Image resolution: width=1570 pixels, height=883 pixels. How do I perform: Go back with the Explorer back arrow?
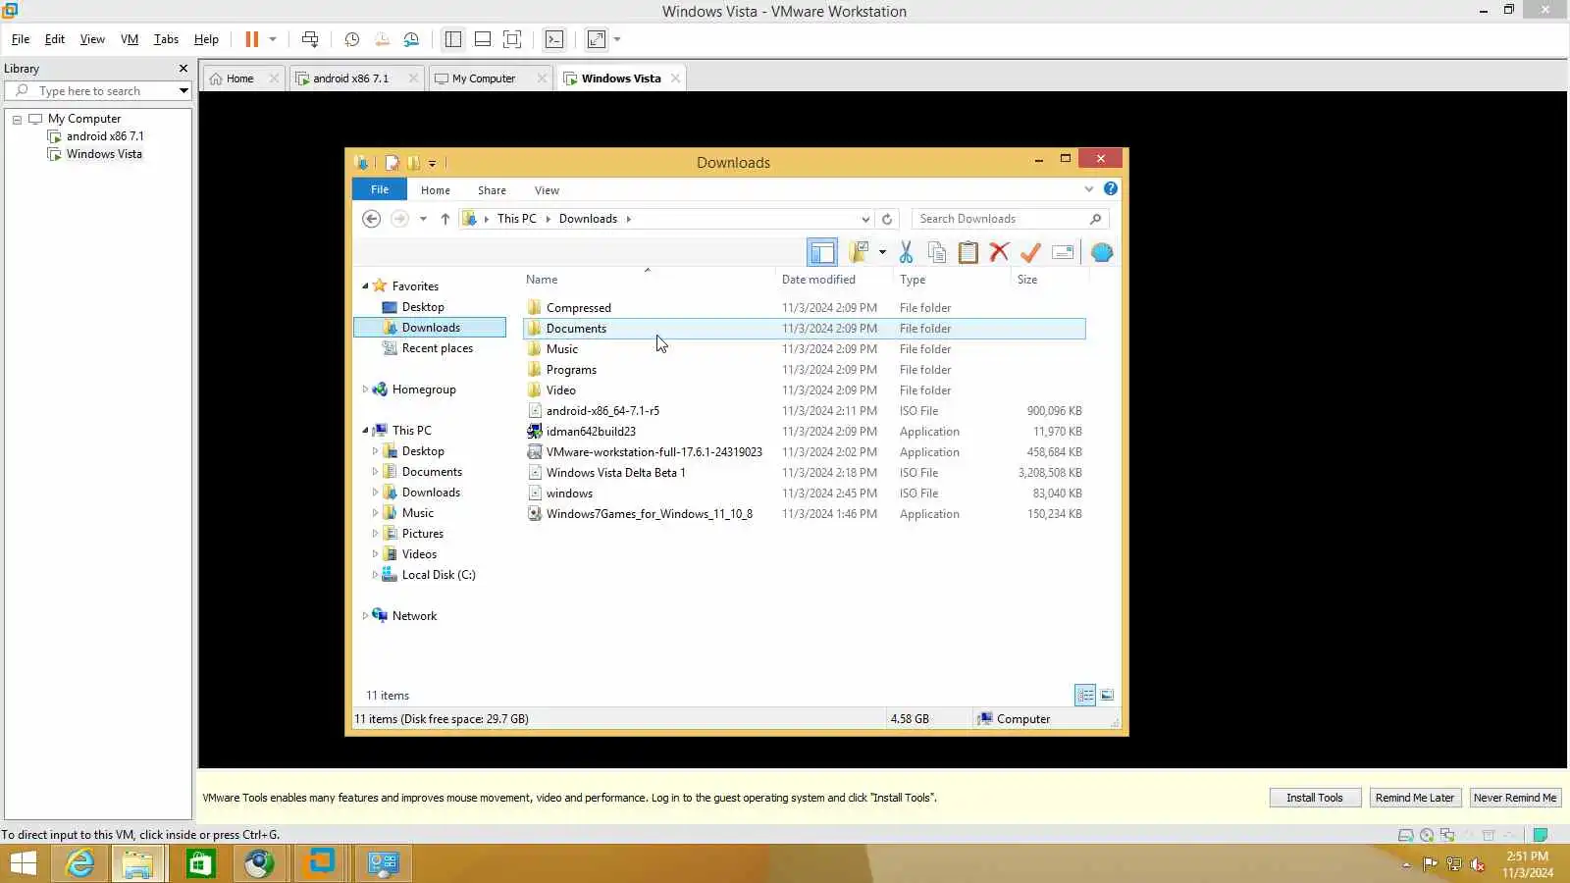(371, 219)
